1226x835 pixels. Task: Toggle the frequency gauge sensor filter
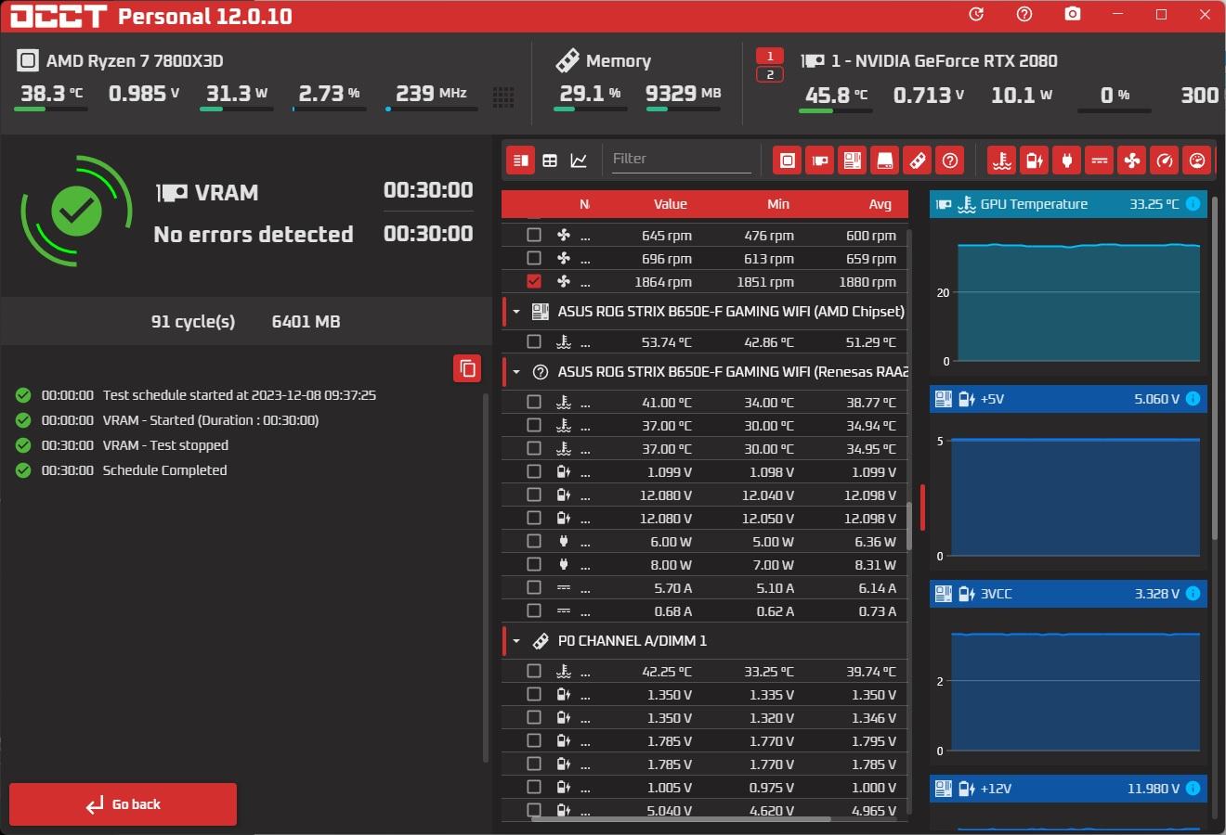(x=1165, y=161)
